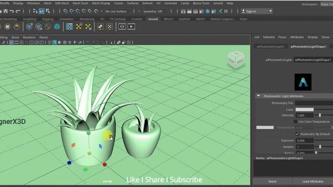Toggle resolution gate viewport icon
The width and height of the screenshot is (333, 187).
point(21,43)
